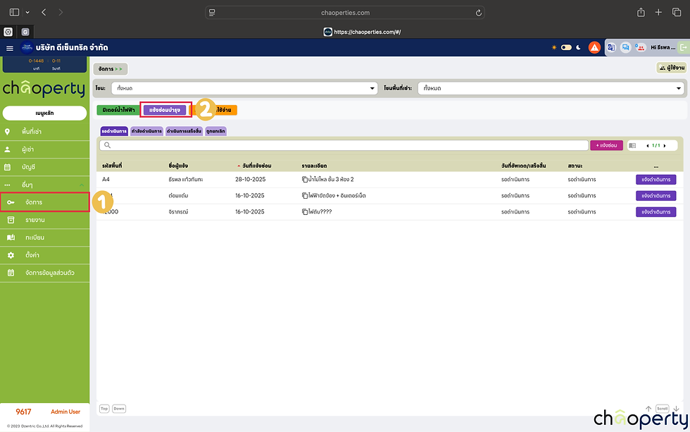Open ทะเบียน registry in sidebar
The height and width of the screenshot is (432, 690).
(x=44, y=237)
